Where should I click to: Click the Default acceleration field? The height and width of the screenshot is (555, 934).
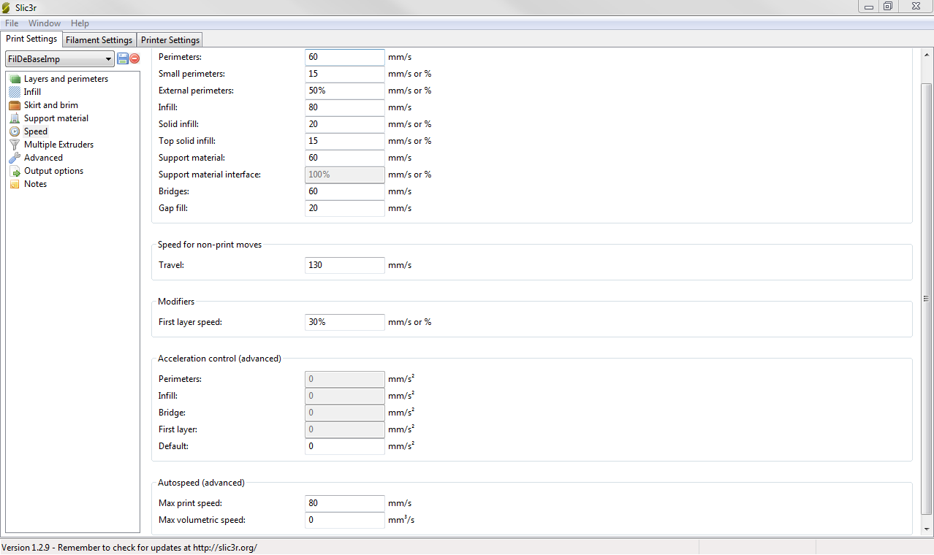345,446
